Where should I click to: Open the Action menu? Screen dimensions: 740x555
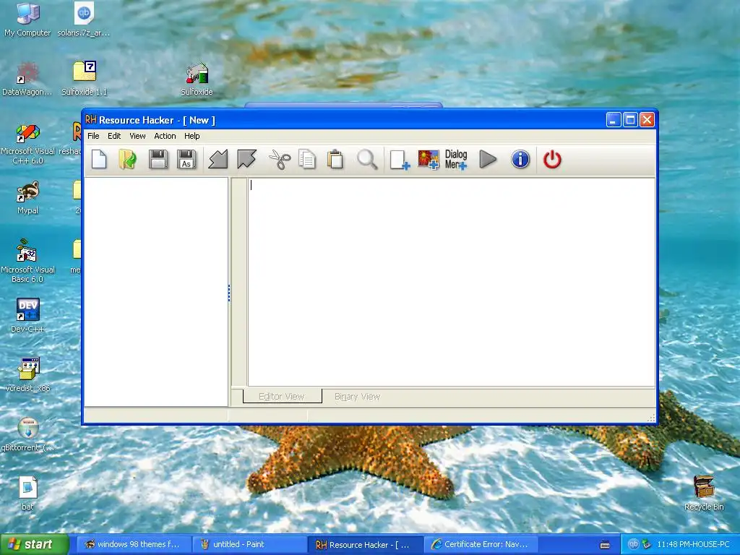(x=165, y=136)
